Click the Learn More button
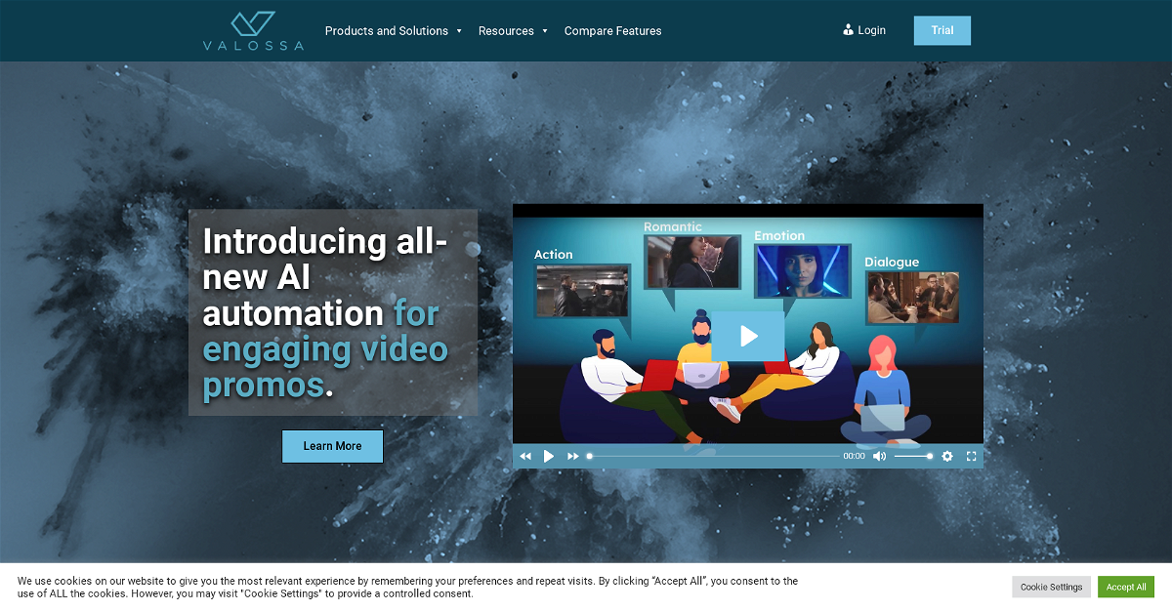The image size is (1172, 611). click(332, 446)
